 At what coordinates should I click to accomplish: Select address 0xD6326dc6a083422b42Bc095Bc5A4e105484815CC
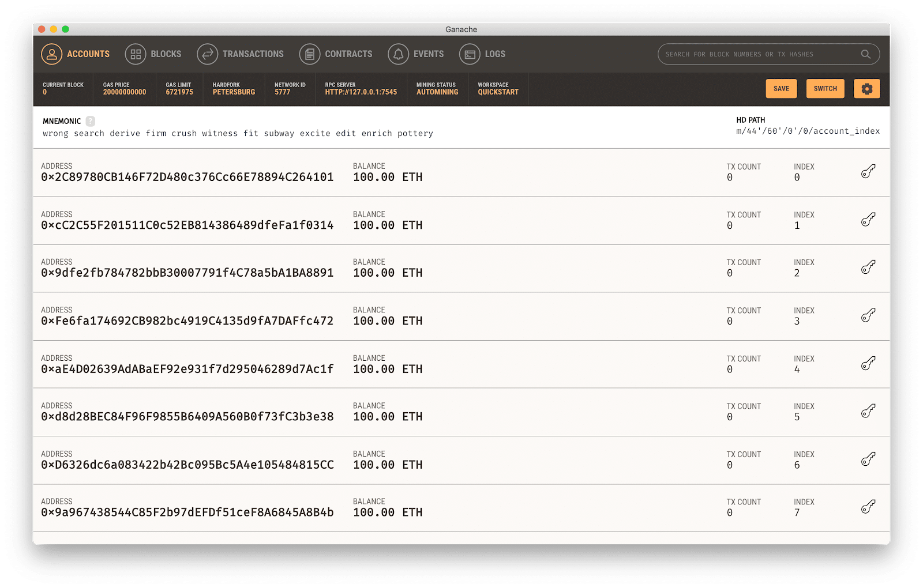pos(187,465)
